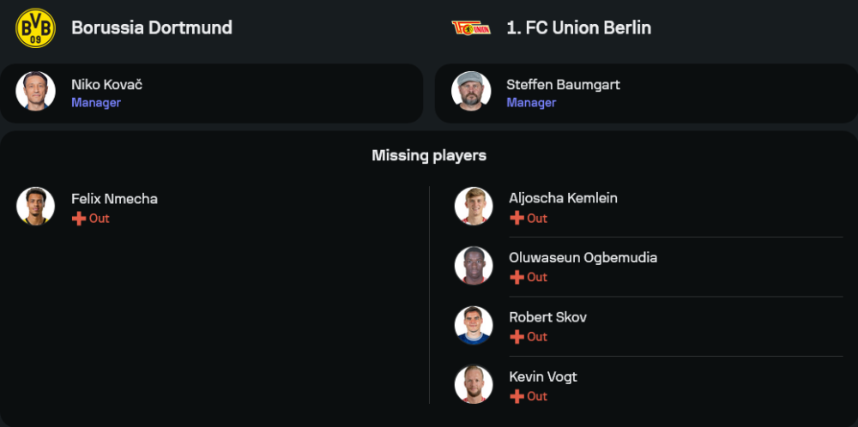Click Kevin Vogt's player avatar

(x=474, y=385)
